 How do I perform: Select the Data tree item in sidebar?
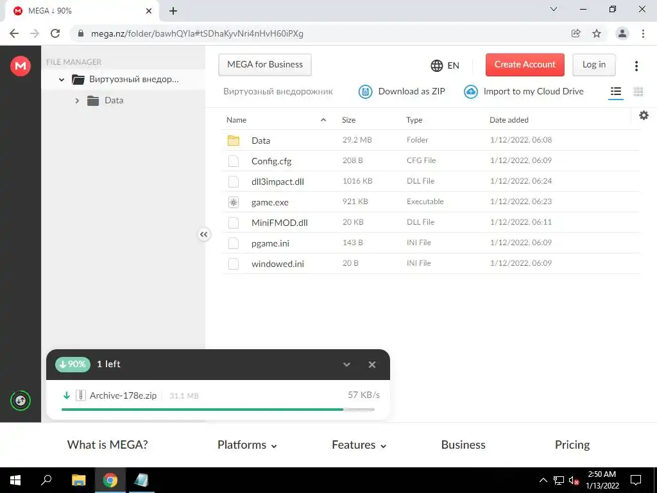pos(114,101)
